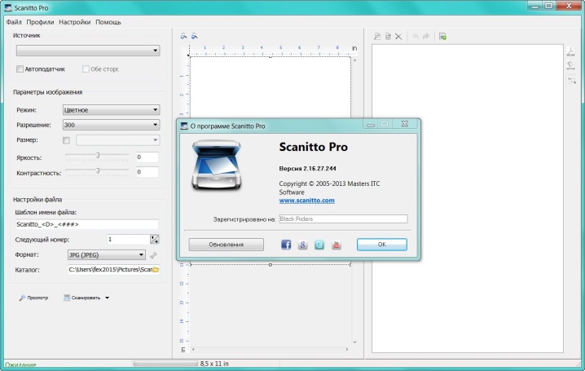This screenshot has width=585, height=371.
Task: Open the Facebook icon in About dialog
Action: pyautogui.click(x=286, y=245)
